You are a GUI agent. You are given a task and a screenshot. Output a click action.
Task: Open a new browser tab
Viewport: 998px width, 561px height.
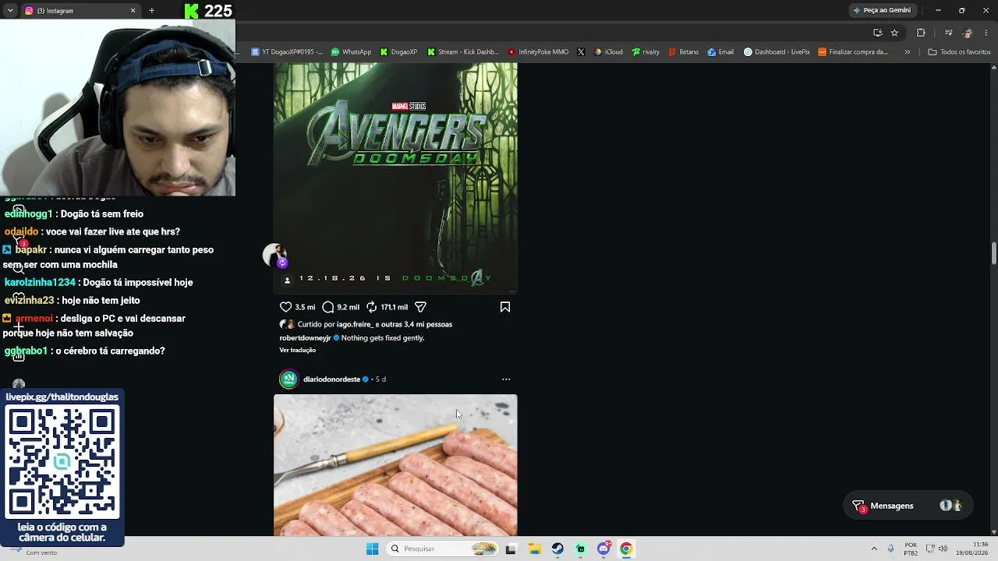pos(151,11)
